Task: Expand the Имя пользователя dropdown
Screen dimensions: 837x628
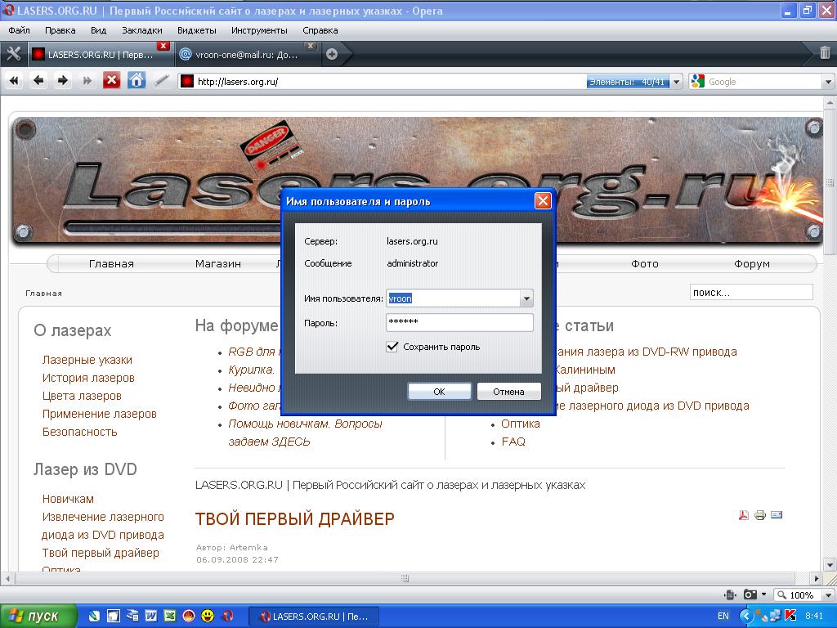Action: (x=526, y=298)
